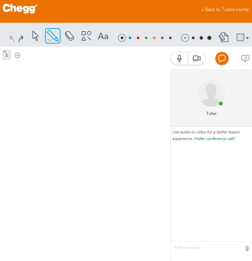Open whiteboard page 1 tab

click(7, 55)
